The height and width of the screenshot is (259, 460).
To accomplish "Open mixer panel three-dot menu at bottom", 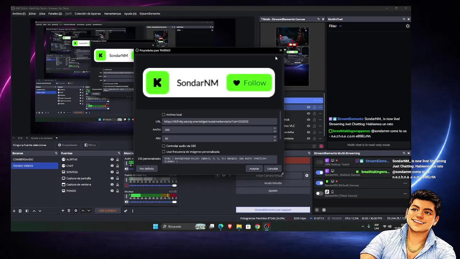I will click(133, 211).
